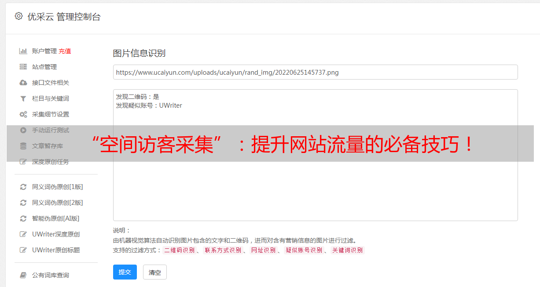Click the server icon next to 站点管理
Viewport: 540px width, 287px height.
click(23, 67)
